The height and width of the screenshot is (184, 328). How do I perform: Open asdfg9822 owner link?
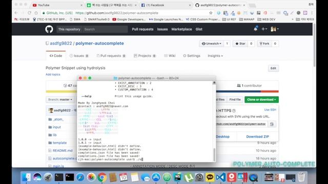61,43
